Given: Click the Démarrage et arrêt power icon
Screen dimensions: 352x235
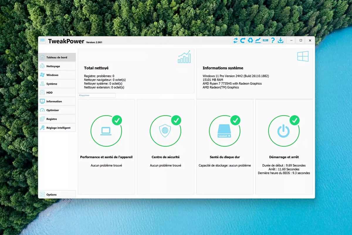Looking at the screenshot, I should pos(284,131).
